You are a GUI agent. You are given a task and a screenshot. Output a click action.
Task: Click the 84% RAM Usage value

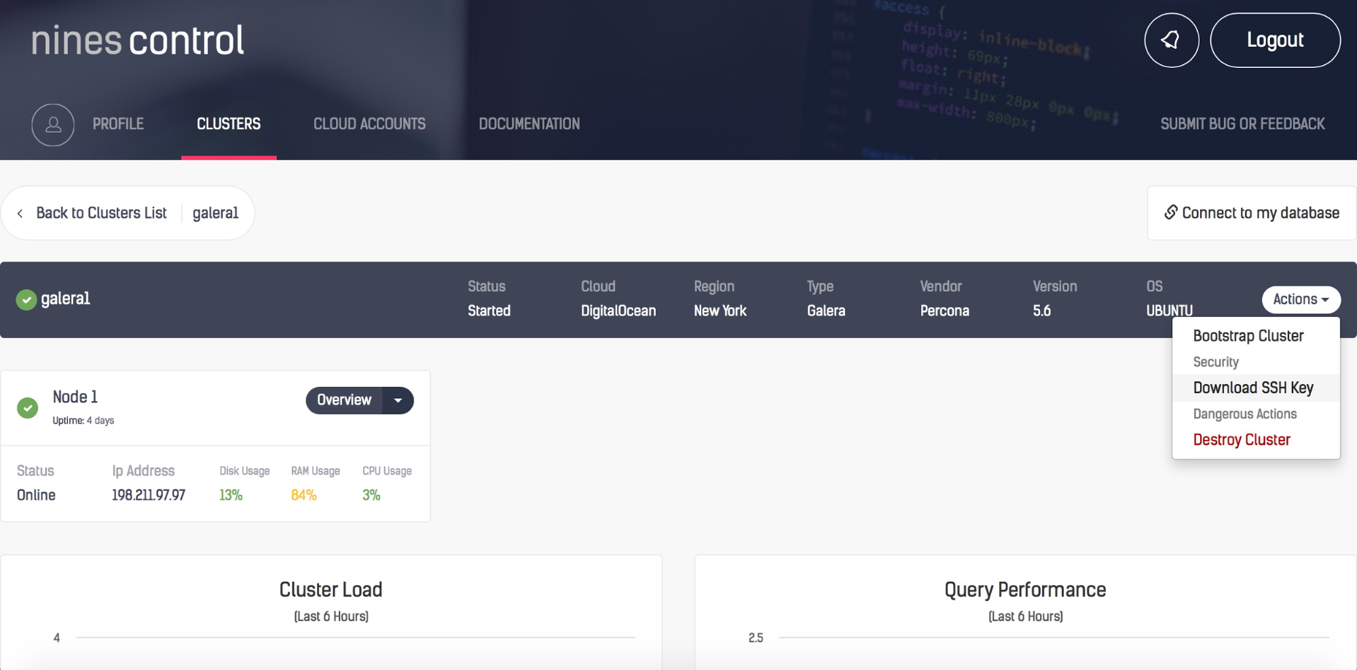click(303, 496)
